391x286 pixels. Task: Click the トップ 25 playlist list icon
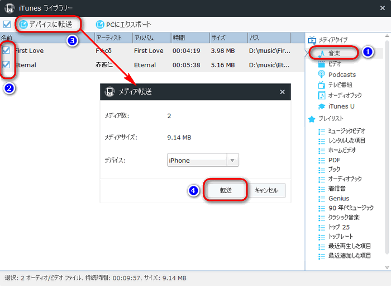322,228
